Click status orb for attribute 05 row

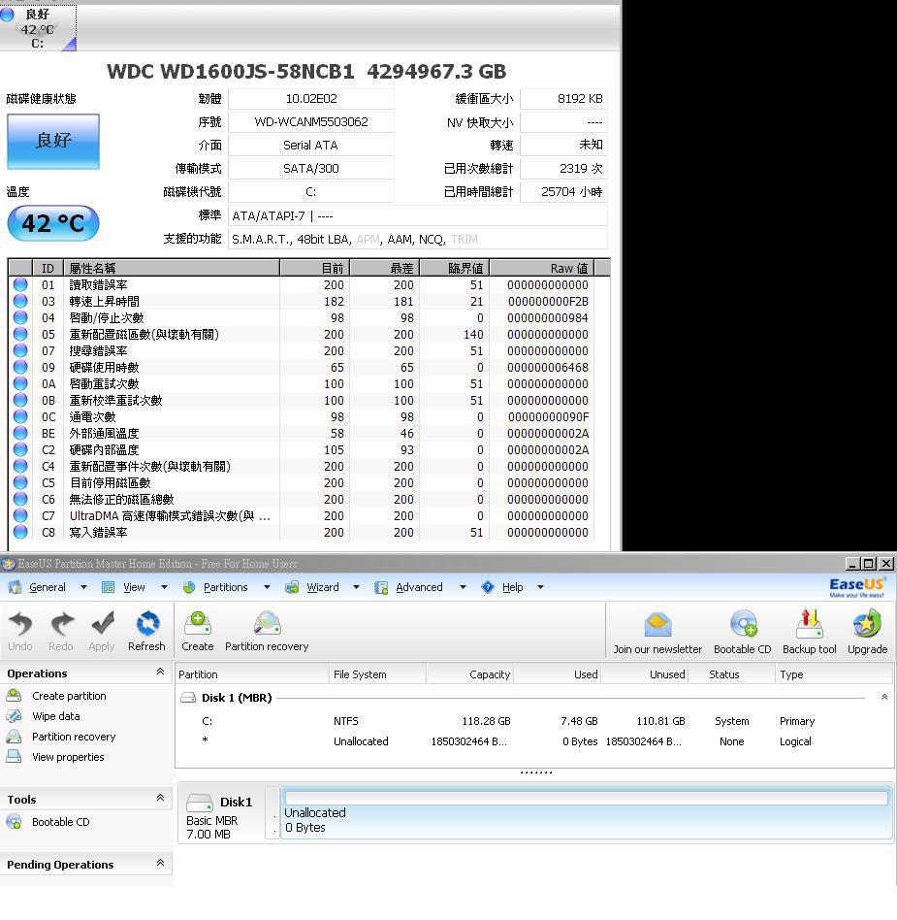point(20,334)
